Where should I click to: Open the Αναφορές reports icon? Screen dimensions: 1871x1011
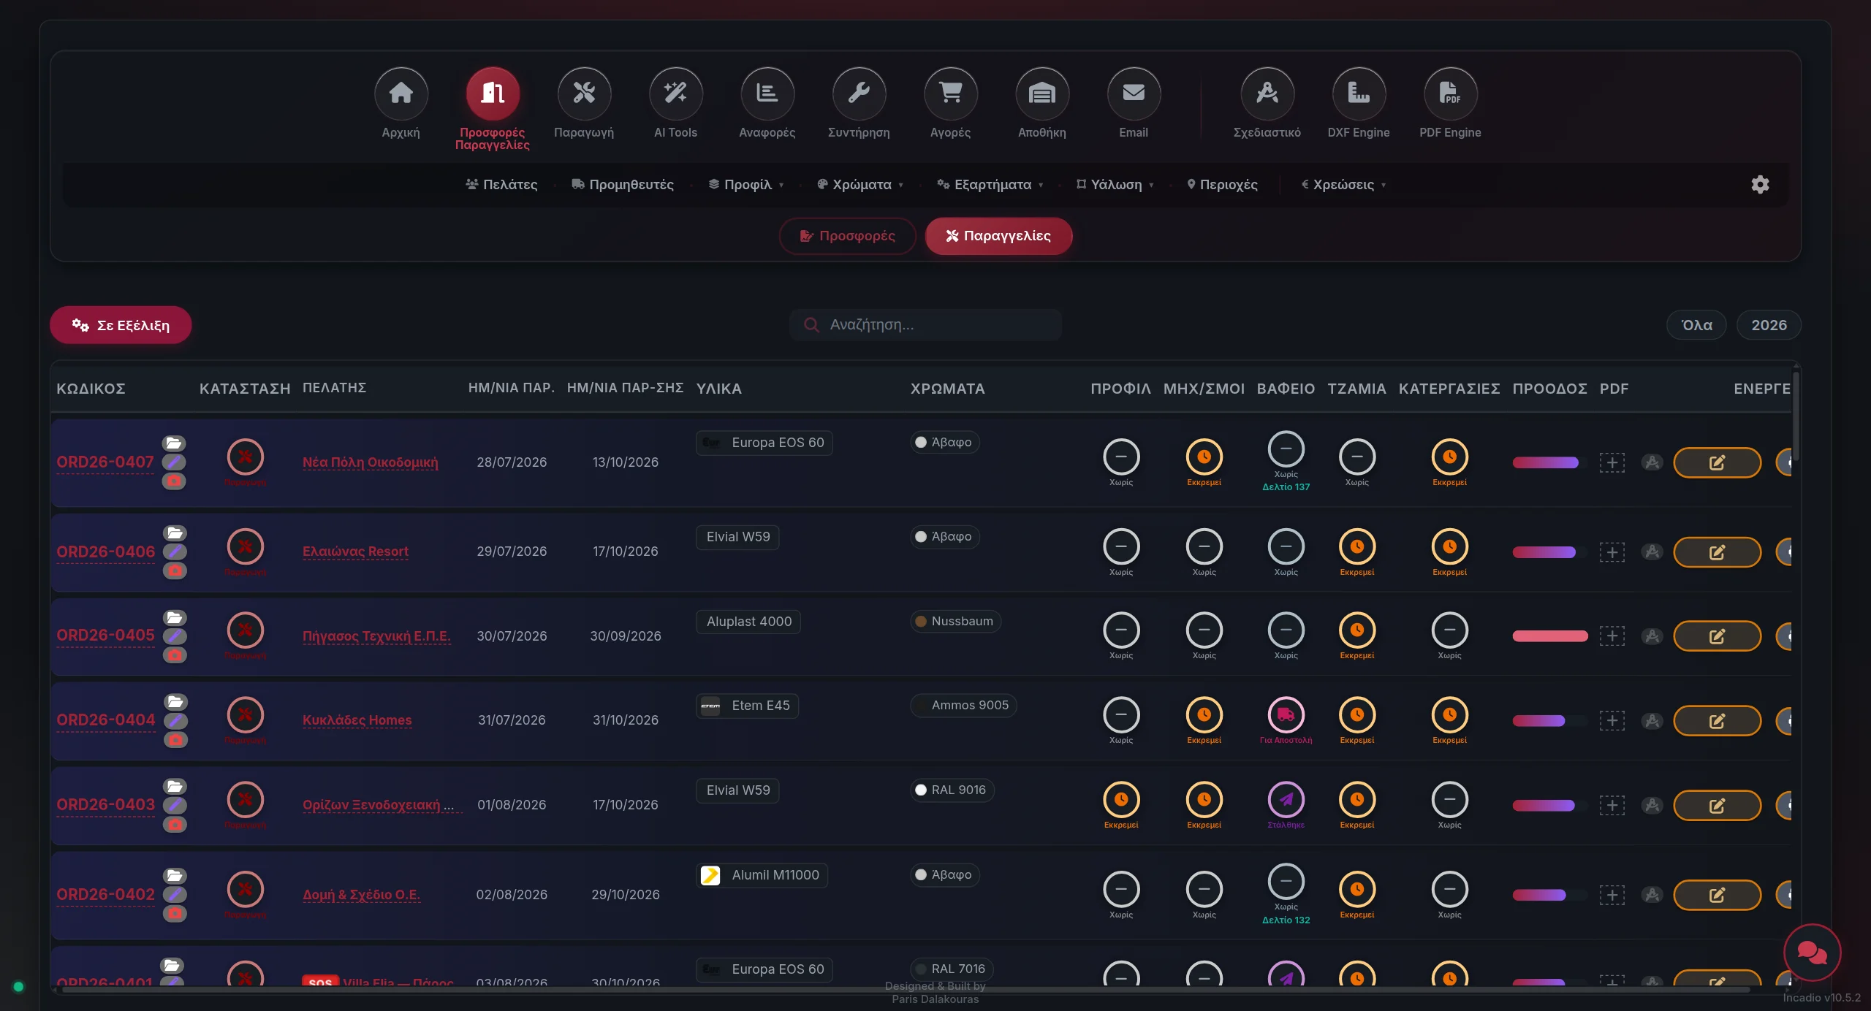tap(767, 94)
